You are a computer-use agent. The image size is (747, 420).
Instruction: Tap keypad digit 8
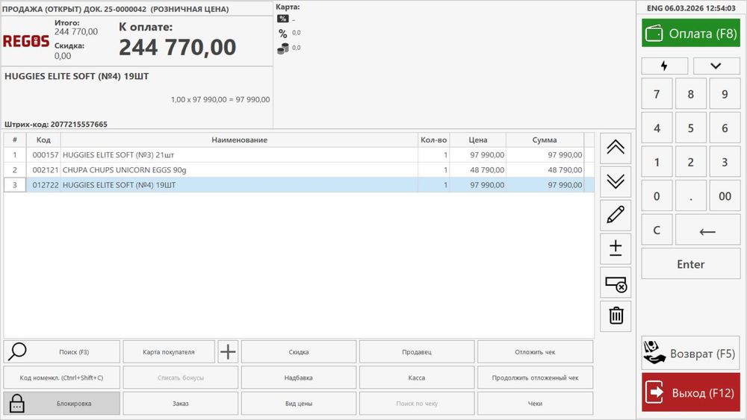coord(691,94)
